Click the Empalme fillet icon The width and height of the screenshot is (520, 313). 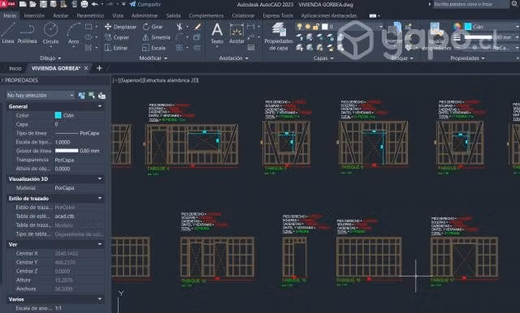point(180,37)
